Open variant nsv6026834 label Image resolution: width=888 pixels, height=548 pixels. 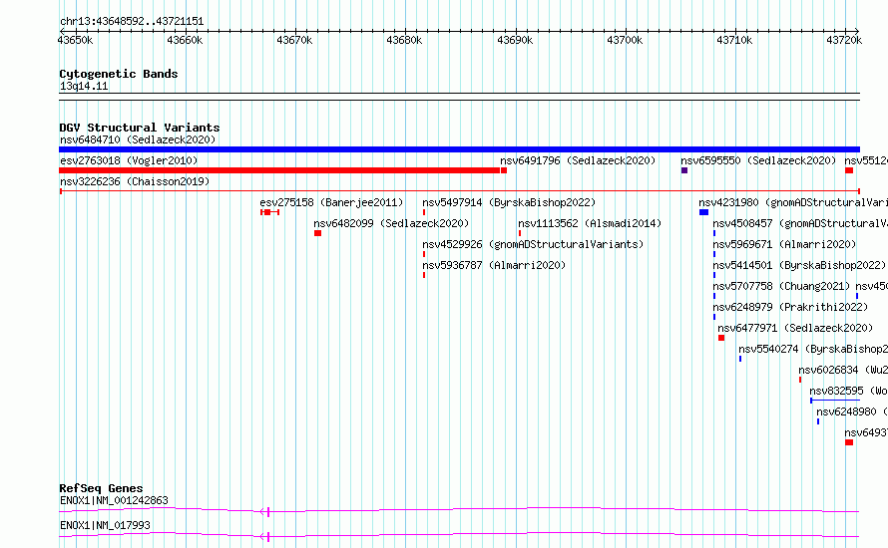click(843, 370)
